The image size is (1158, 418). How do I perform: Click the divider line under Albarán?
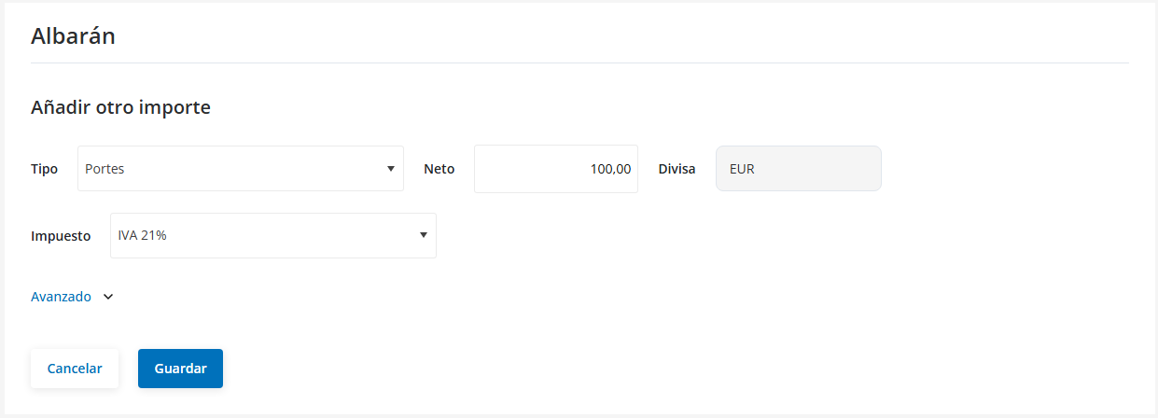[x=579, y=63]
